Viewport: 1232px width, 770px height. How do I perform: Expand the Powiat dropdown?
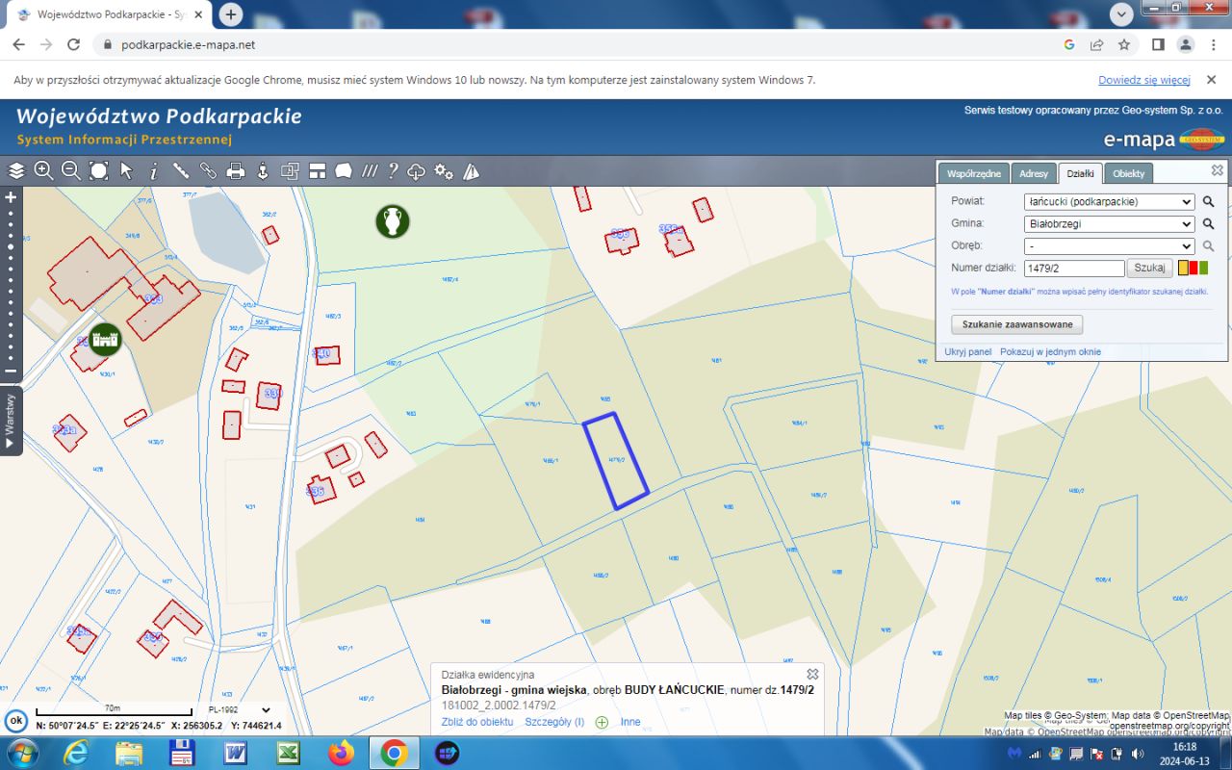[x=1109, y=202]
